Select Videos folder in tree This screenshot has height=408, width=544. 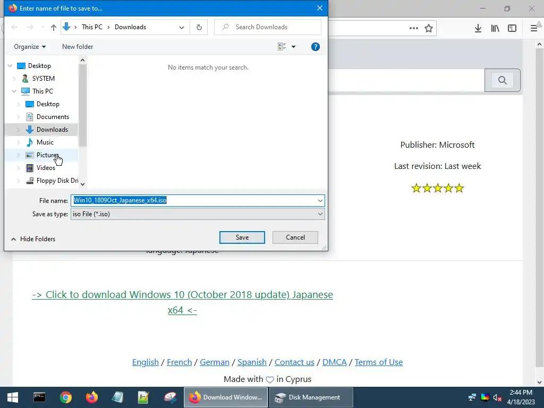pyautogui.click(x=46, y=168)
